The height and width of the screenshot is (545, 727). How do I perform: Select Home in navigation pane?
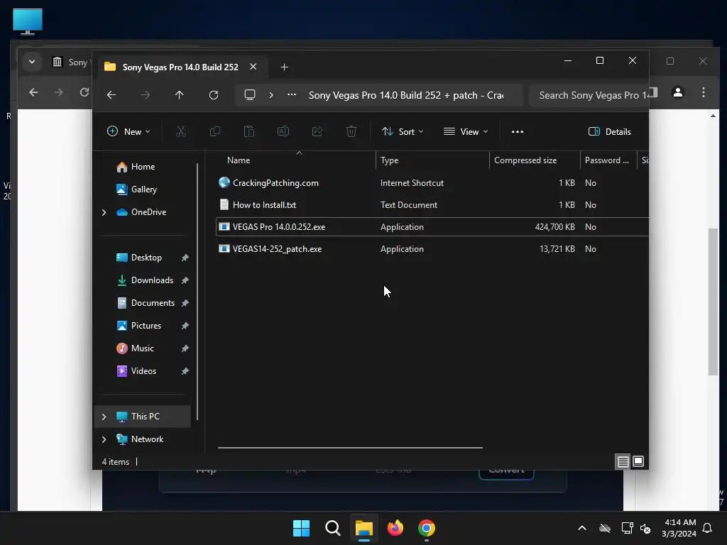(143, 167)
